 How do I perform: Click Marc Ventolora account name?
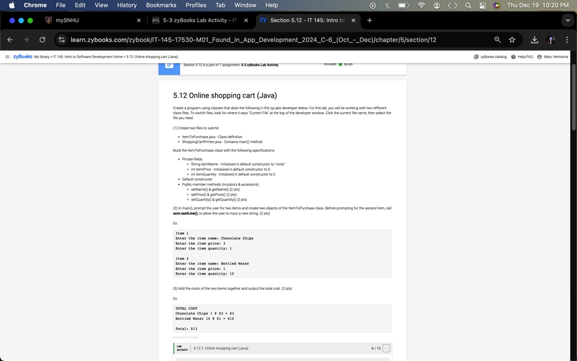pos(555,56)
